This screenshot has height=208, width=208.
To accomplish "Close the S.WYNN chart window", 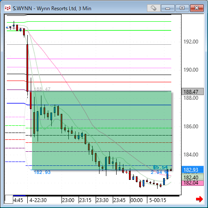I will click(x=197, y=8).
